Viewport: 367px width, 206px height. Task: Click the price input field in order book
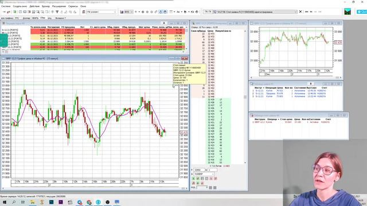[x=199, y=170]
